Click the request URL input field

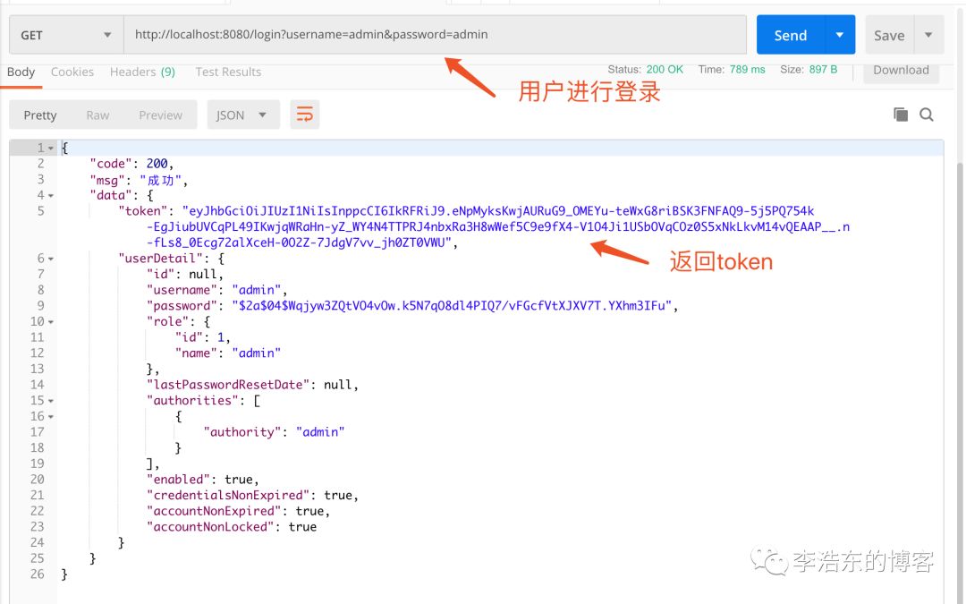point(435,35)
